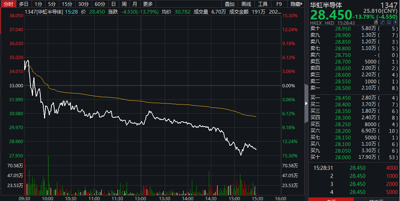Click the 38.050 top price axis label
The height and width of the screenshot is (201, 400).
click(16, 15)
